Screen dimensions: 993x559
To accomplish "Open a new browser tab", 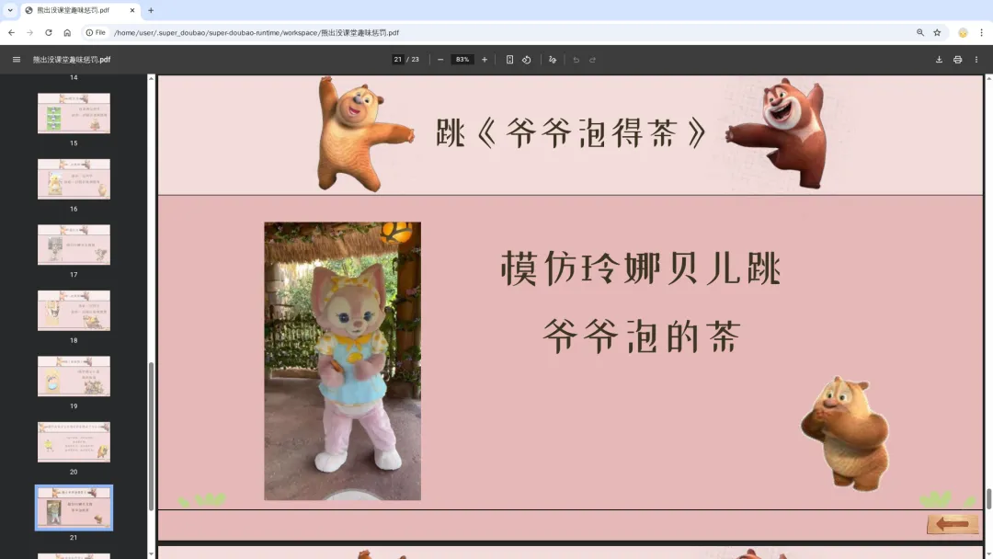I will (151, 10).
